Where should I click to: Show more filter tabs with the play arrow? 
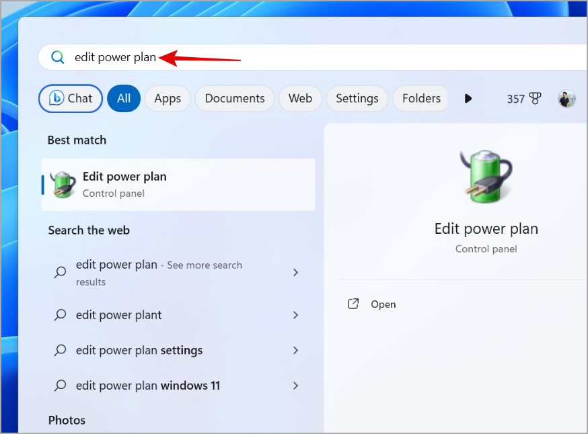coord(468,99)
